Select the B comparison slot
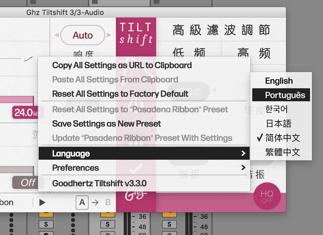 [108, 203]
